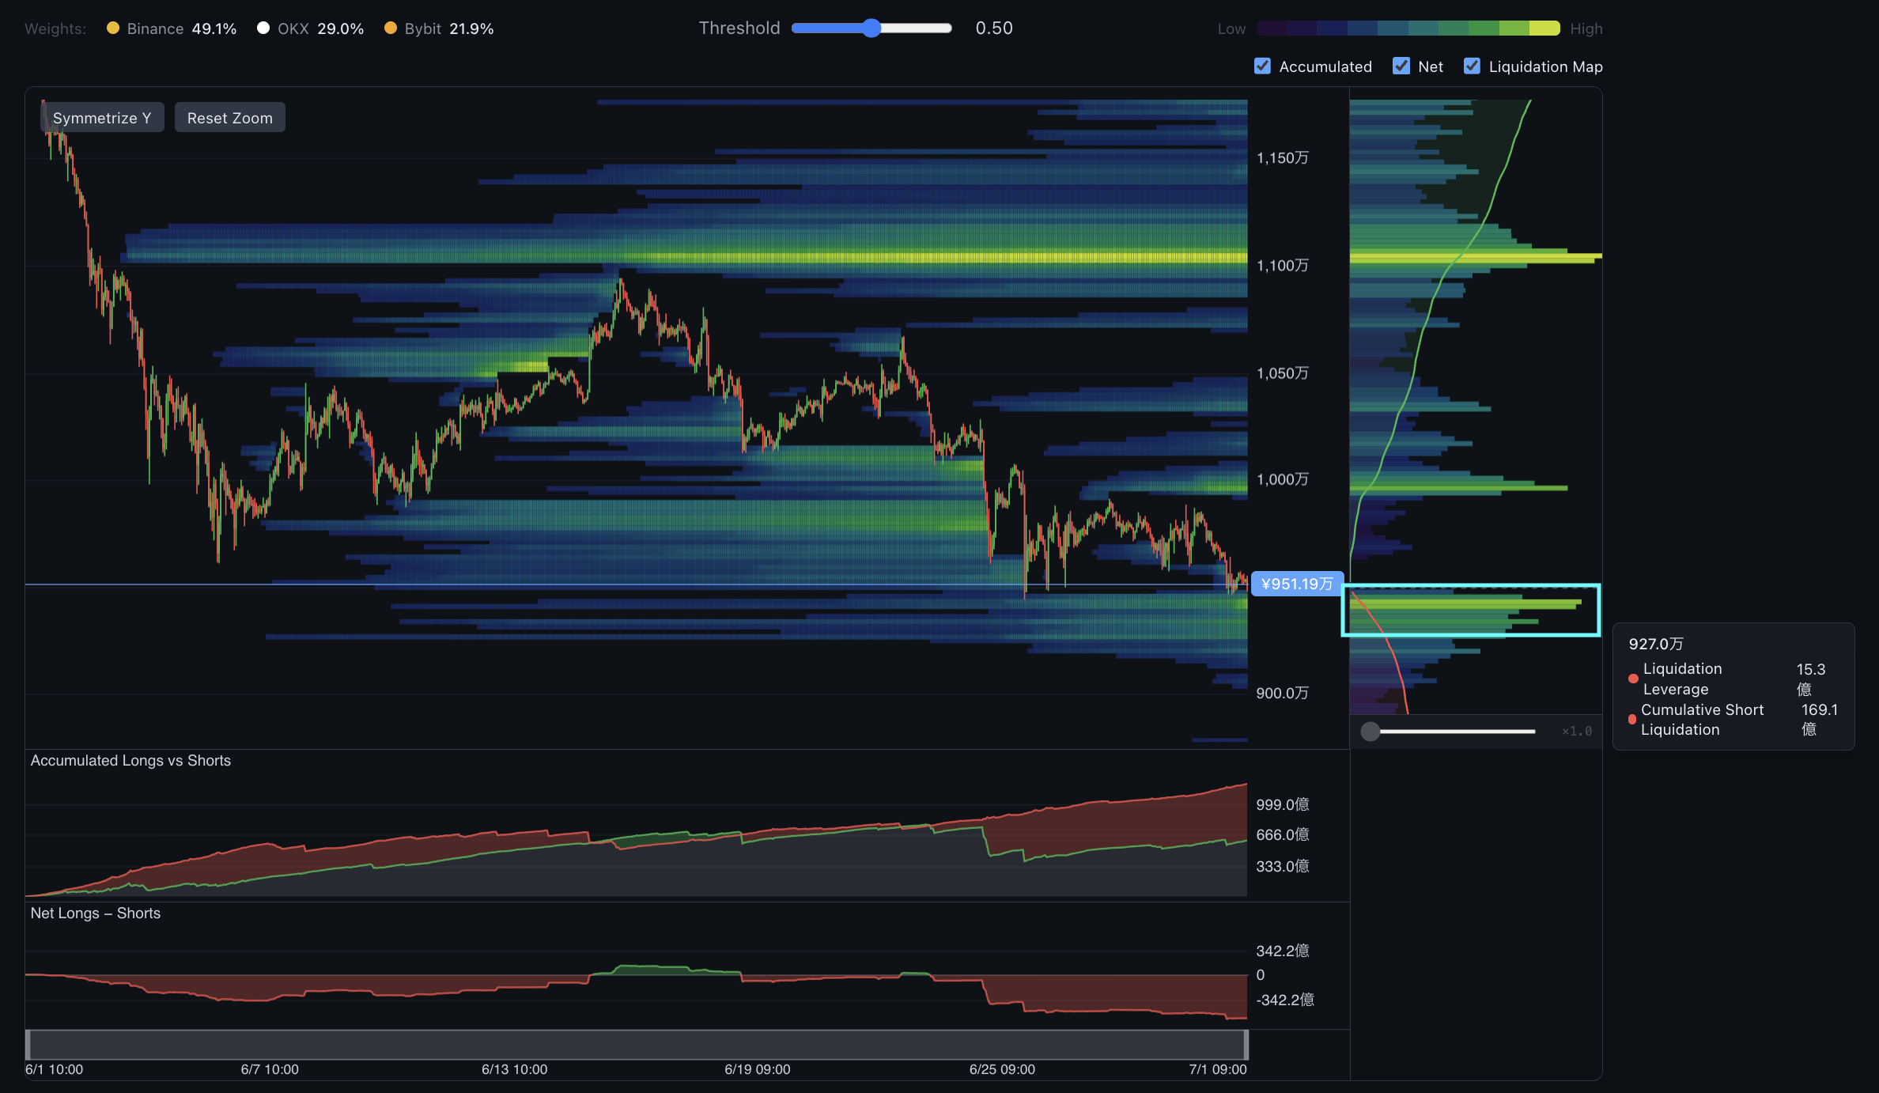Click the tooltip price 927.0万
The image size is (1879, 1093).
point(1656,645)
